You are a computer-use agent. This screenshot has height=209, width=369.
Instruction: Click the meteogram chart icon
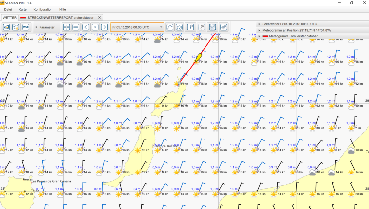pyautogui.click(x=213, y=27)
